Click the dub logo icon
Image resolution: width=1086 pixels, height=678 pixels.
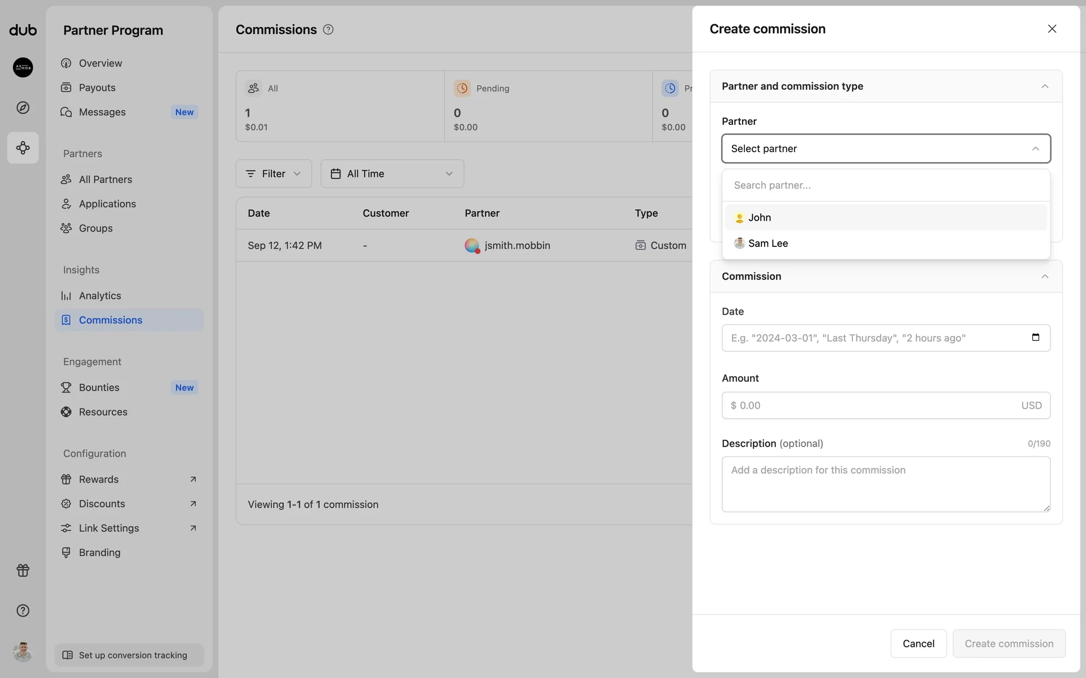[x=23, y=30]
